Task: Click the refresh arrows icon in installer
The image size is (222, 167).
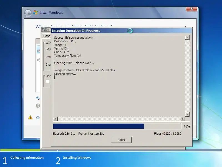Action: pyautogui.click(x=38, y=98)
